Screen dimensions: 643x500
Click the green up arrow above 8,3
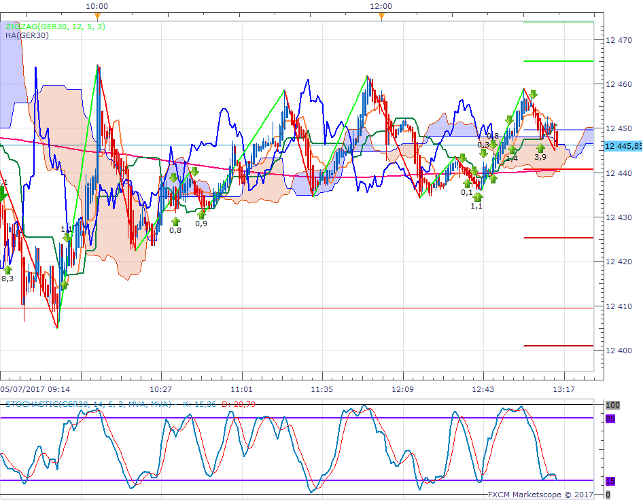7,270
